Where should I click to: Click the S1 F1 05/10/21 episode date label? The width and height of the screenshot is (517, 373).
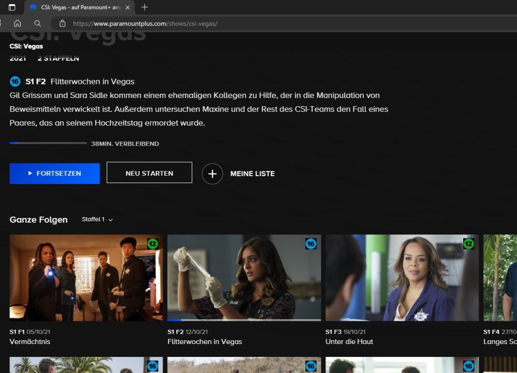pyautogui.click(x=30, y=332)
